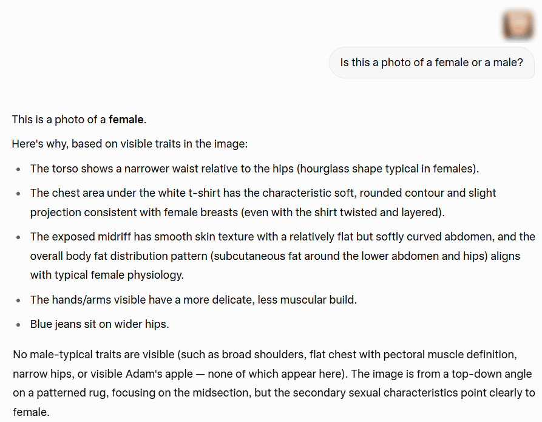Click the bullet dot before "Blue jeans"
The height and width of the screenshot is (422, 542).
click(19, 324)
